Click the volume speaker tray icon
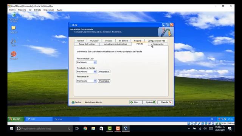 coord(205,128)
